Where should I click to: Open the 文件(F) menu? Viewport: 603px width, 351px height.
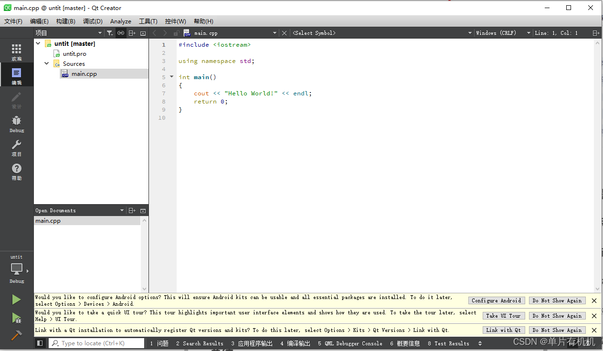(x=13, y=21)
